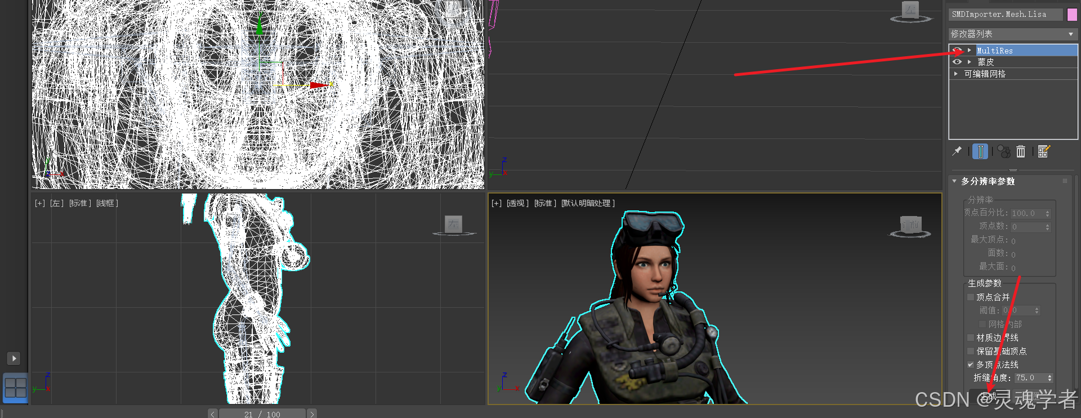This screenshot has width=1081, height=418.
Task: Toggle MultiRes modifier eye visibility
Action: (x=957, y=51)
